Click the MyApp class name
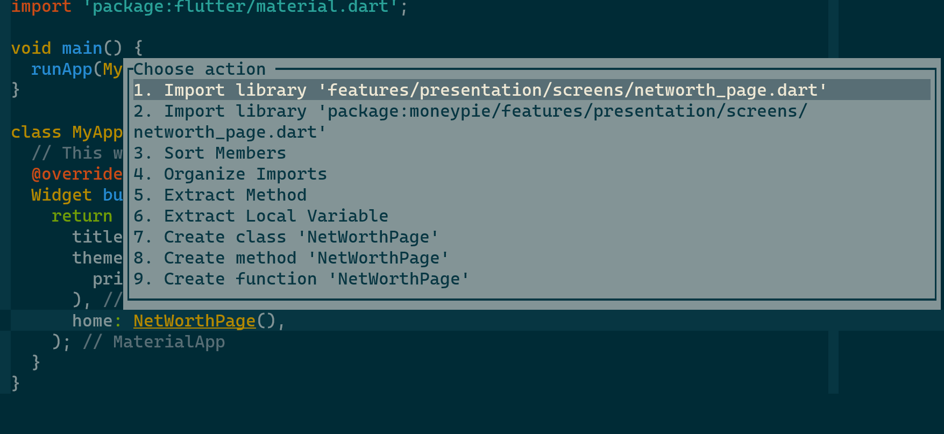 click(x=97, y=132)
